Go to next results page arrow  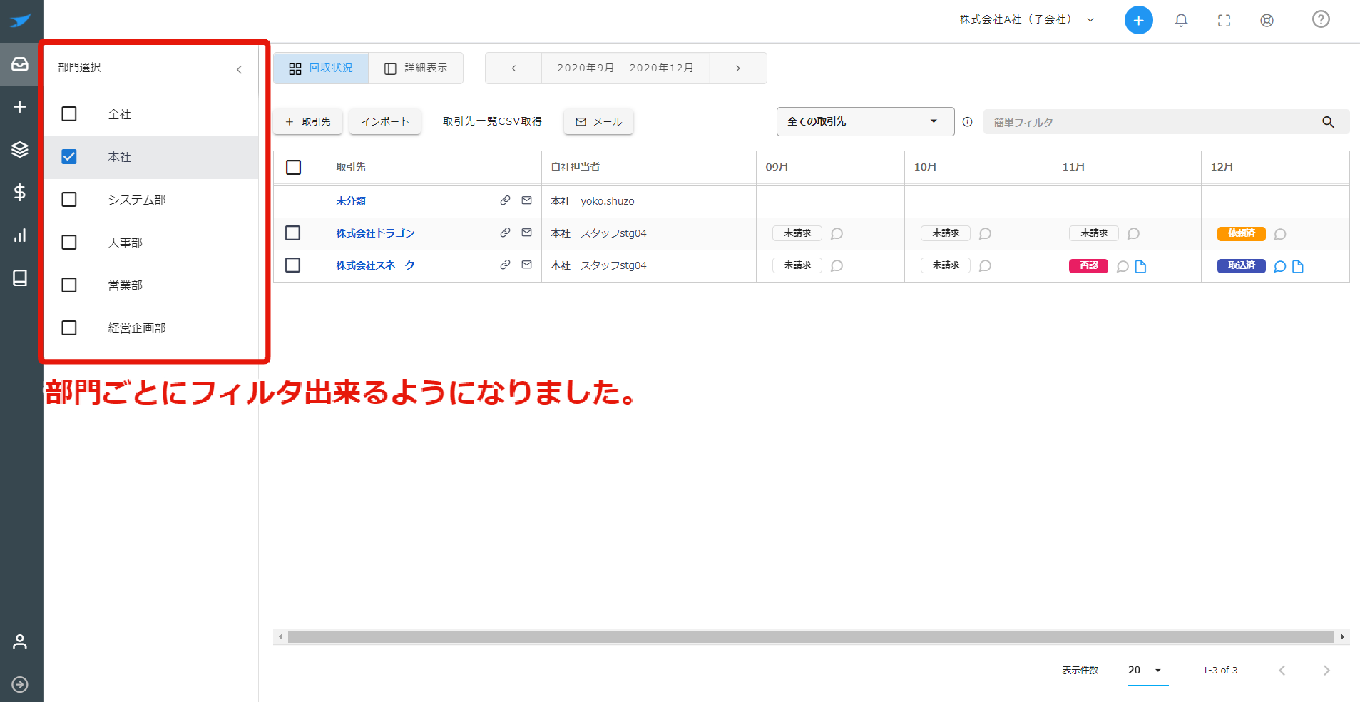click(1326, 671)
